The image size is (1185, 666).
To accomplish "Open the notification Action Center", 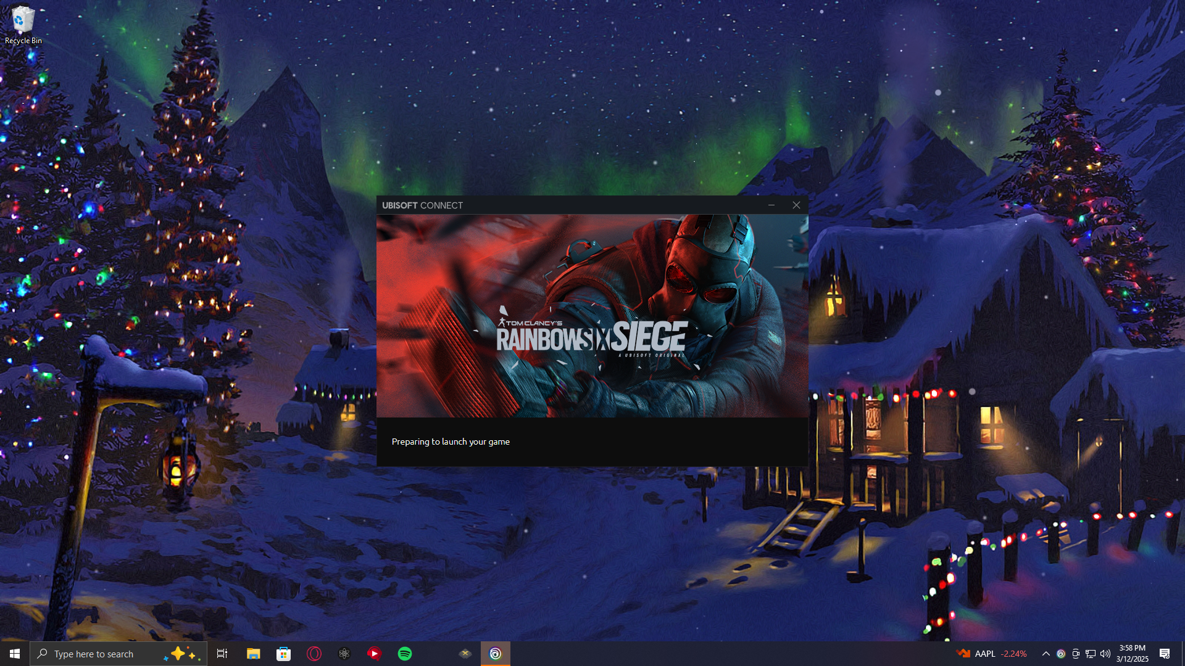I will (1165, 654).
